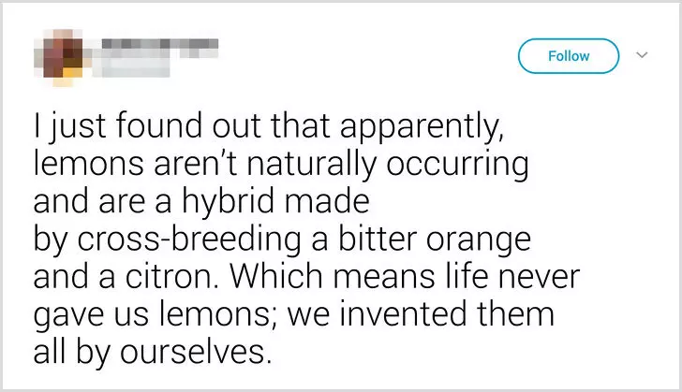Select the line "lemons aren't naturally occurring"

pos(281,165)
